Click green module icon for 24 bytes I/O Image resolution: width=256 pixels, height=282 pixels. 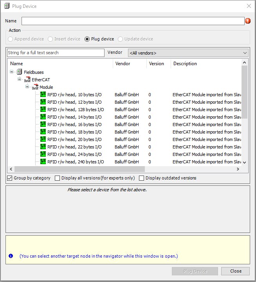[43, 154]
